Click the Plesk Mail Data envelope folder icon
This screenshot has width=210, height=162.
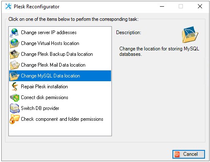point(14,65)
